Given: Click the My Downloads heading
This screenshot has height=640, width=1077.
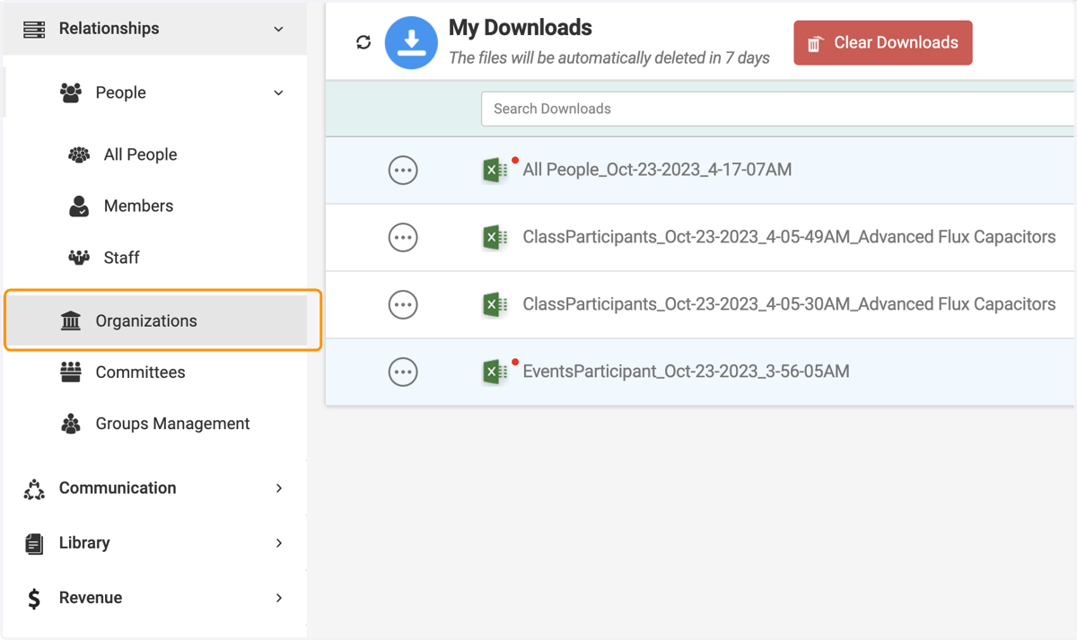Looking at the screenshot, I should 521,28.
